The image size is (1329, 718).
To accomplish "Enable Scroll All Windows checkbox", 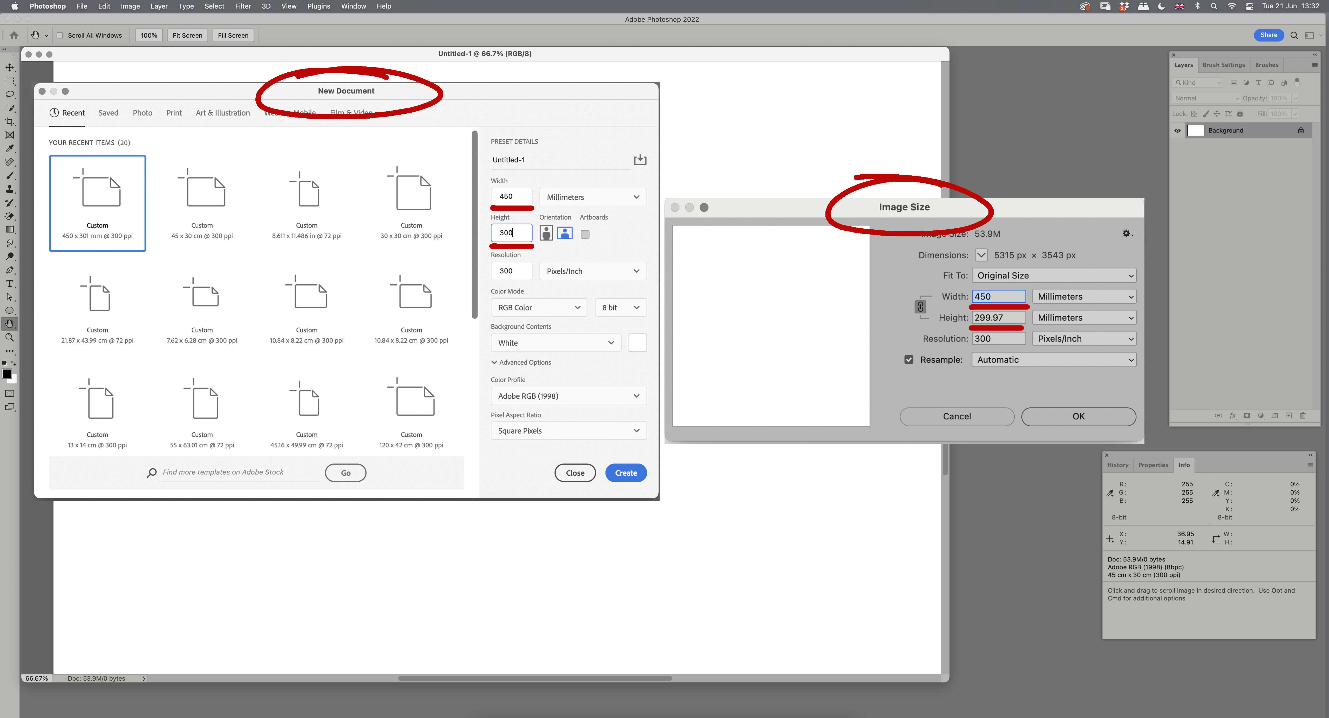I will (60, 36).
